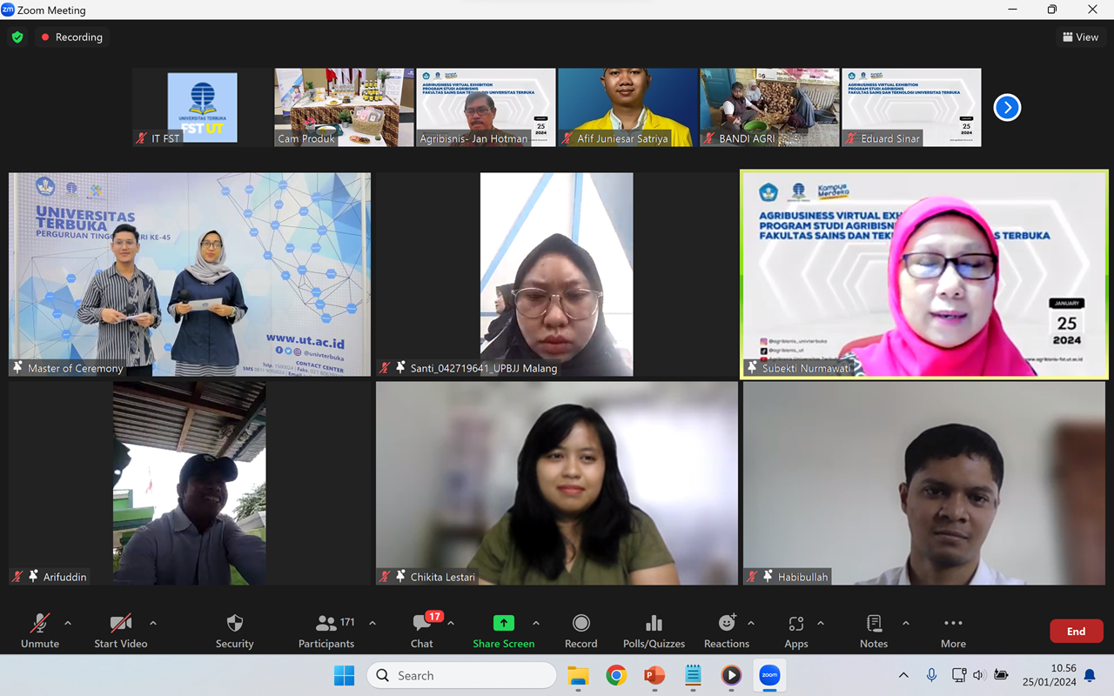Viewport: 1114px width, 696px height.
Task: Click the microphone tray icon
Action: [x=931, y=675]
